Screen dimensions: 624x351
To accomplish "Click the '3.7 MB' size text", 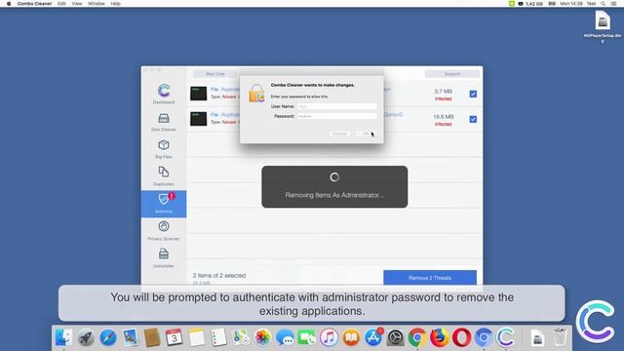I will [x=443, y=91].
